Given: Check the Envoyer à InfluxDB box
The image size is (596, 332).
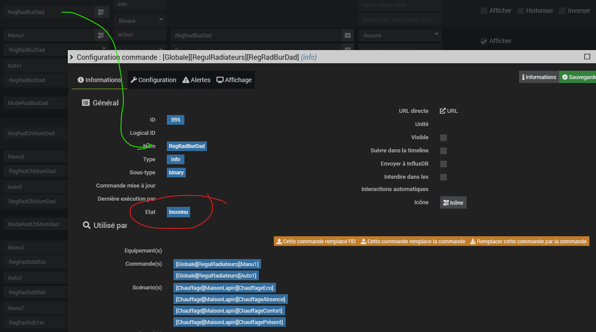Looking at the screenshot, I should 443,164.
